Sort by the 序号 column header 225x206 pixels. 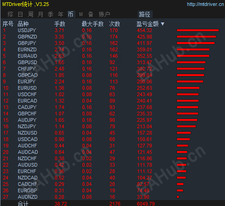8,24
